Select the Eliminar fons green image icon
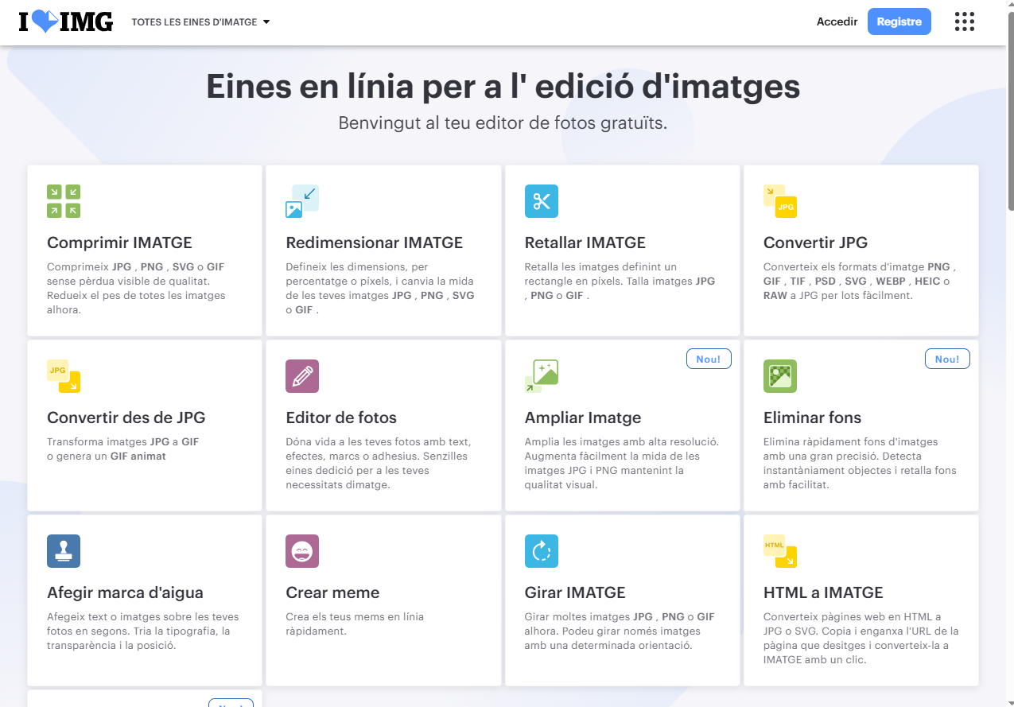 click(x=780, y=375)
